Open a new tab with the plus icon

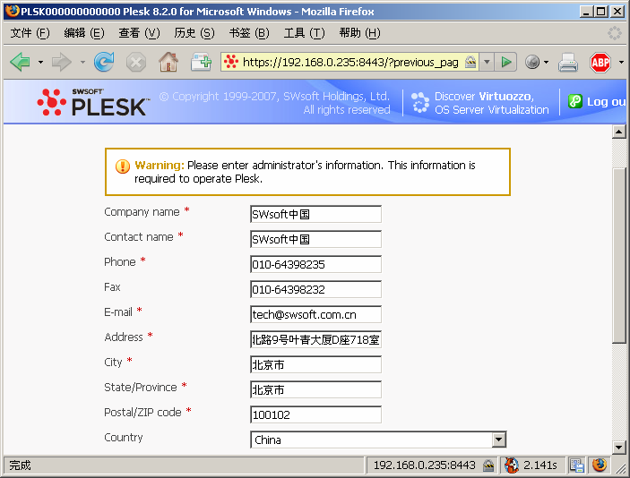[201, 62]
